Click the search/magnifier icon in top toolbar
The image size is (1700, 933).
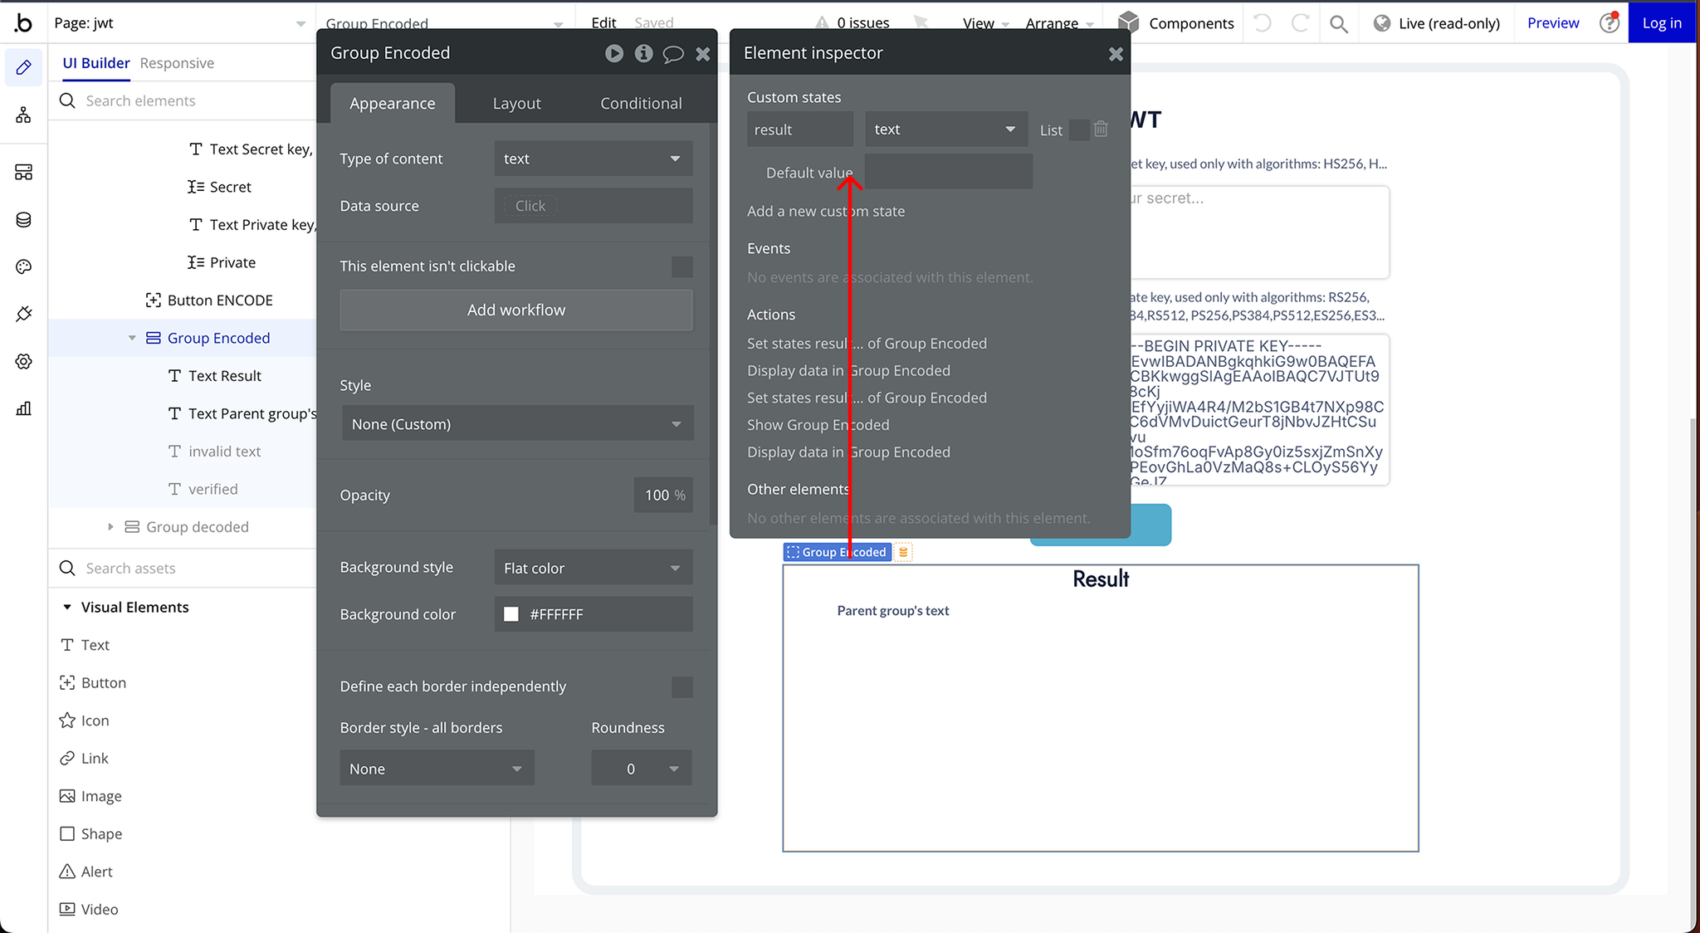1335,22
